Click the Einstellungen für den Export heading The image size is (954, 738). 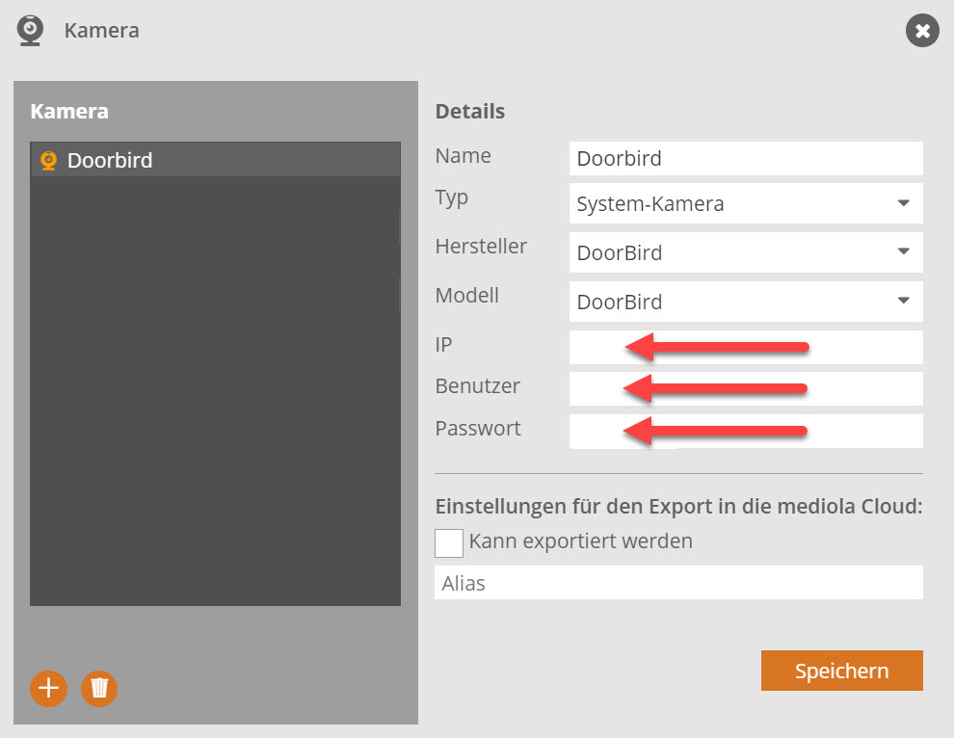coord(679,506)
